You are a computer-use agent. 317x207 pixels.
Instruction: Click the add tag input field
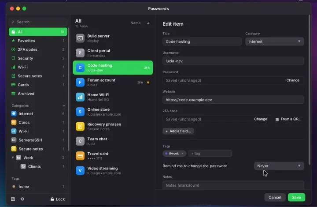[x=210, y=154]
